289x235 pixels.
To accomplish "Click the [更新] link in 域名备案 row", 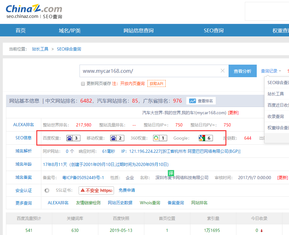I will click(282, 178).
